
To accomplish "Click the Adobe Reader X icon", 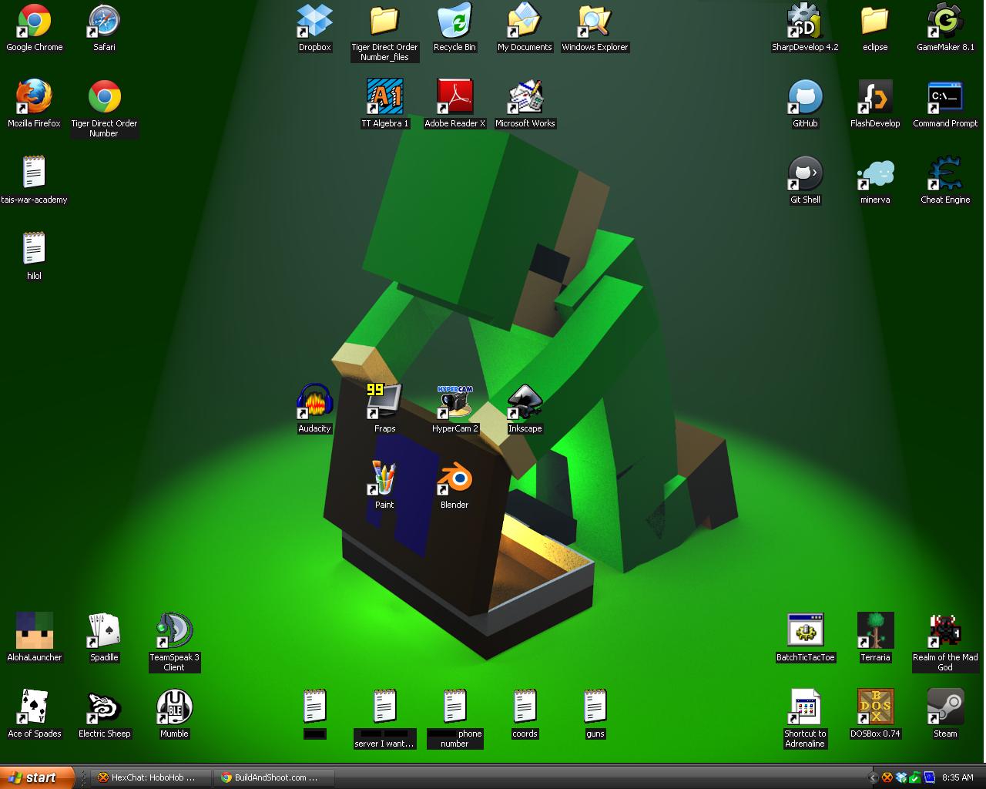I will click(454, 97).
